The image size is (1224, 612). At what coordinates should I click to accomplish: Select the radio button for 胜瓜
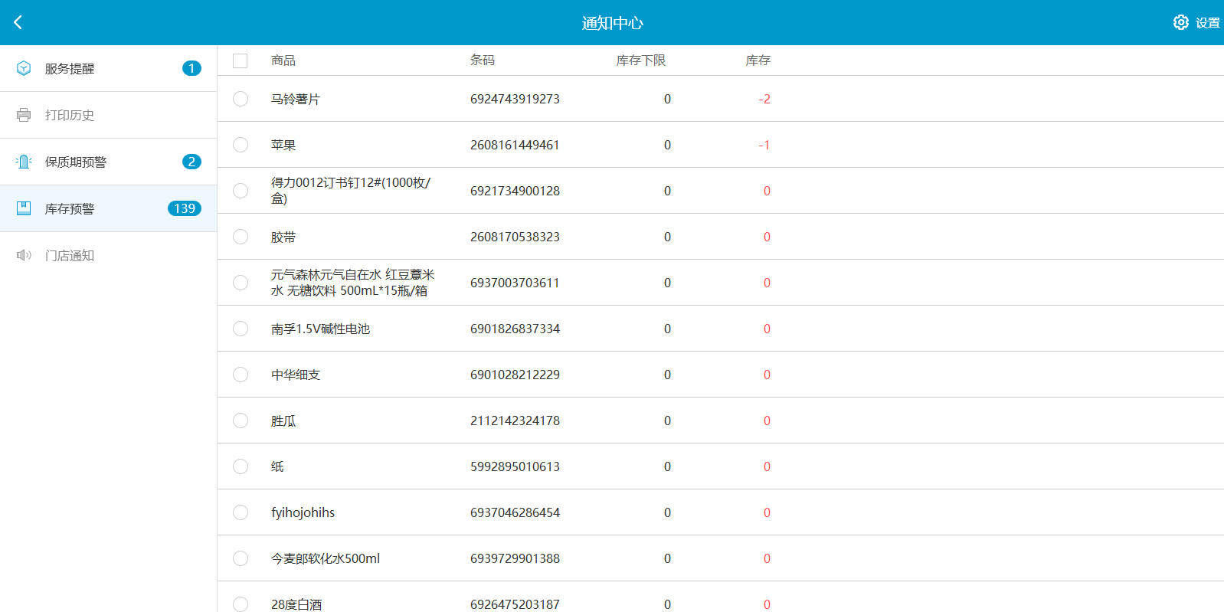click(241, 421)
